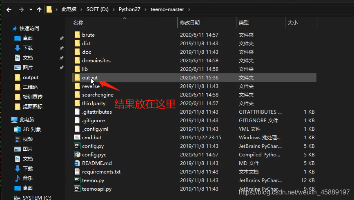Select the README.md file icon
This screenshot has width=354, height=200.
pyautogui.click(x=77, y=163)
